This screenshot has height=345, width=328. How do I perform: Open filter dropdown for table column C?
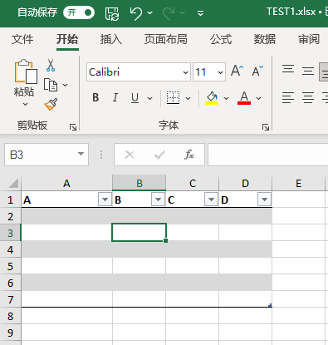[x=211, y=200]
